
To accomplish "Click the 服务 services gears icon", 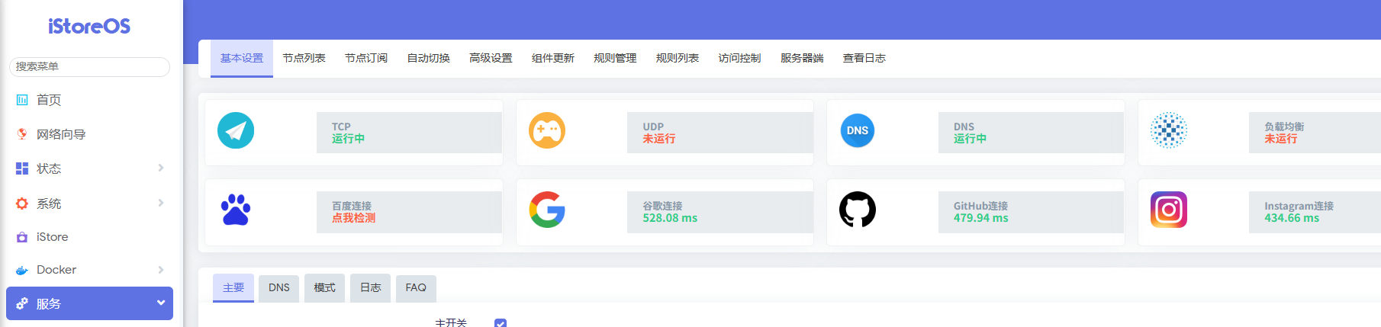I will pyautogui.click(x=22, y=303).
